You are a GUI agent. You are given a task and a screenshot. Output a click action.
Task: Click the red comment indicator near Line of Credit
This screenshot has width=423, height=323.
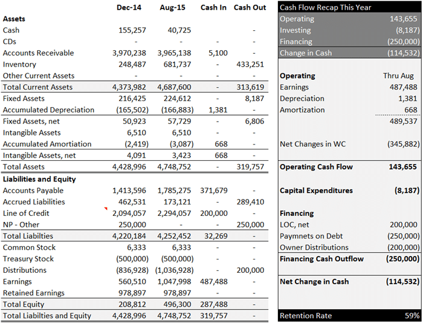pyautogui.click(x=106, y=209)
